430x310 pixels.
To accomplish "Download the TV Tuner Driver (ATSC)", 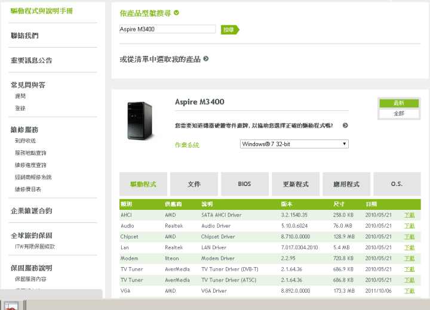I will point(409,280).
